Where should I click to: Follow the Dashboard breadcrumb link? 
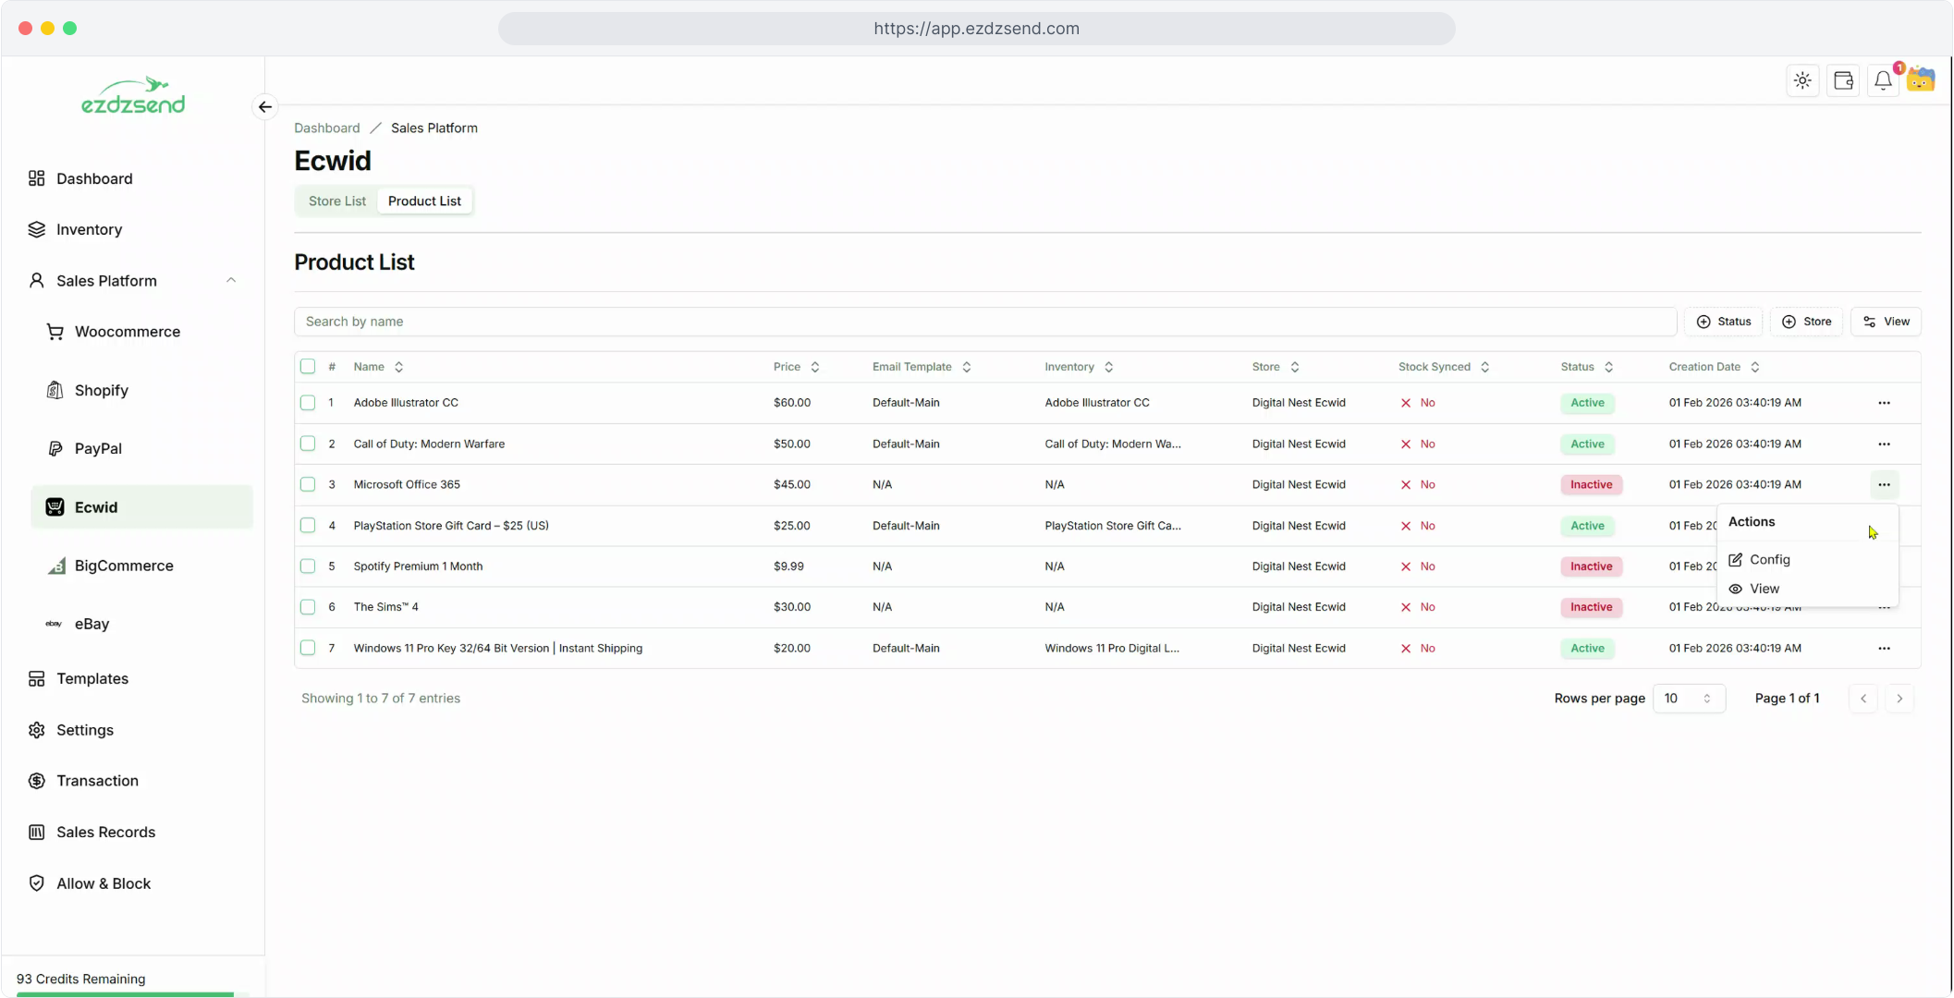pos(326,128)
